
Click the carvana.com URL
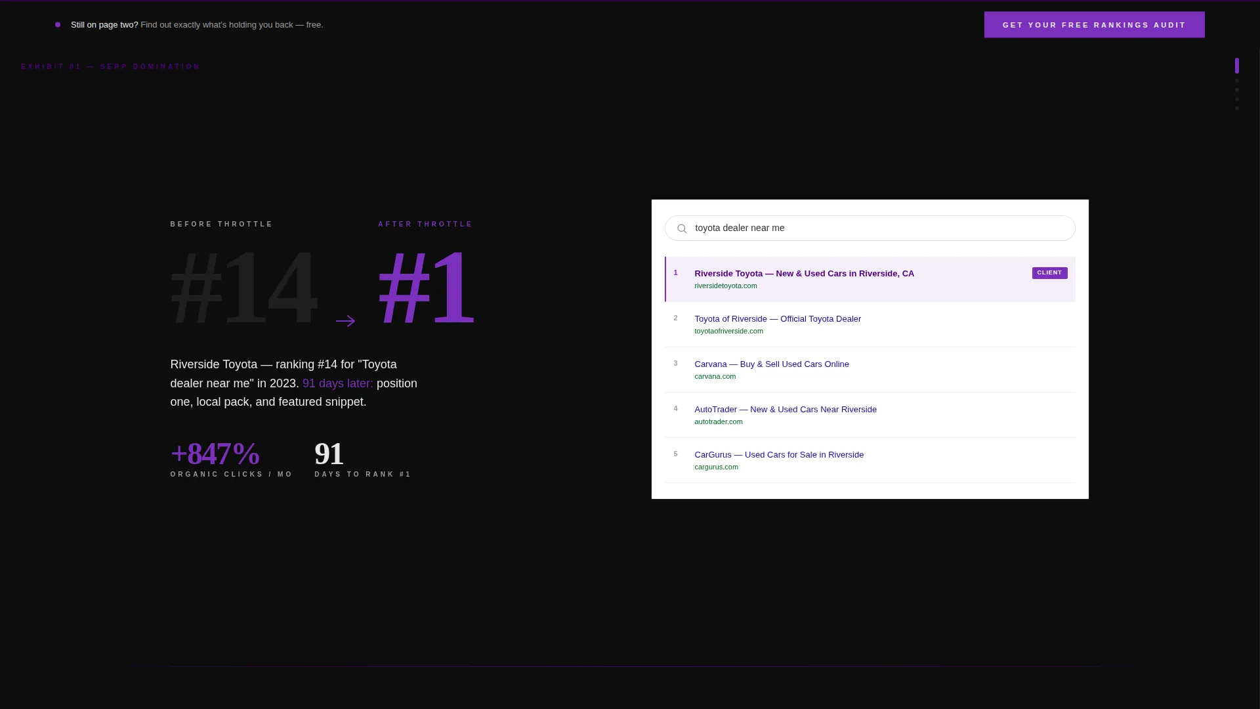715,377
